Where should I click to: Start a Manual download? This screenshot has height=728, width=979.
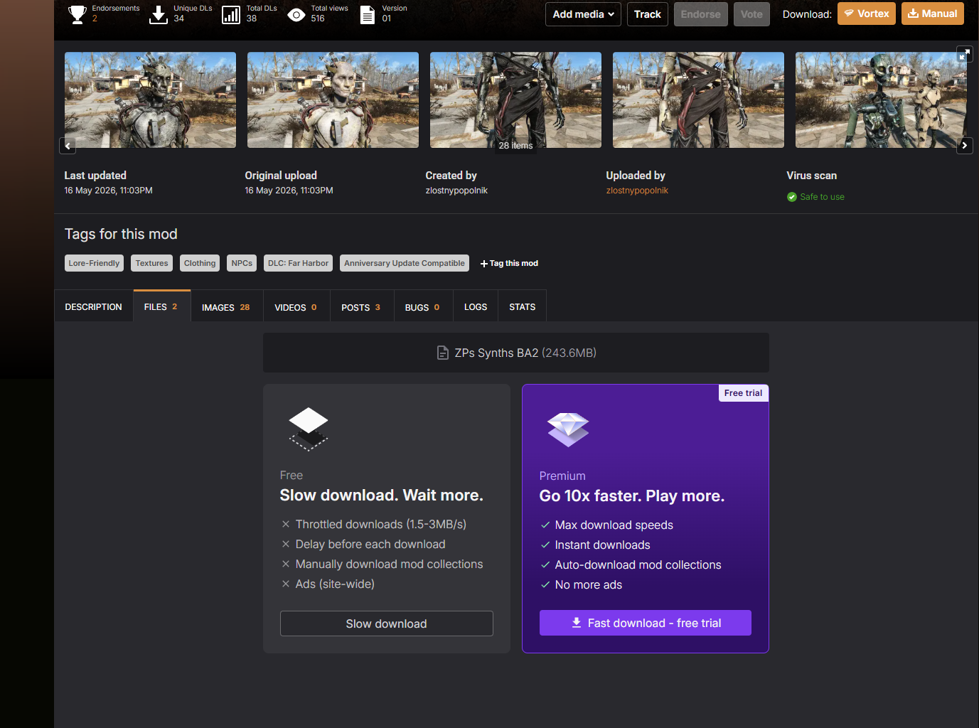(933, 14)
